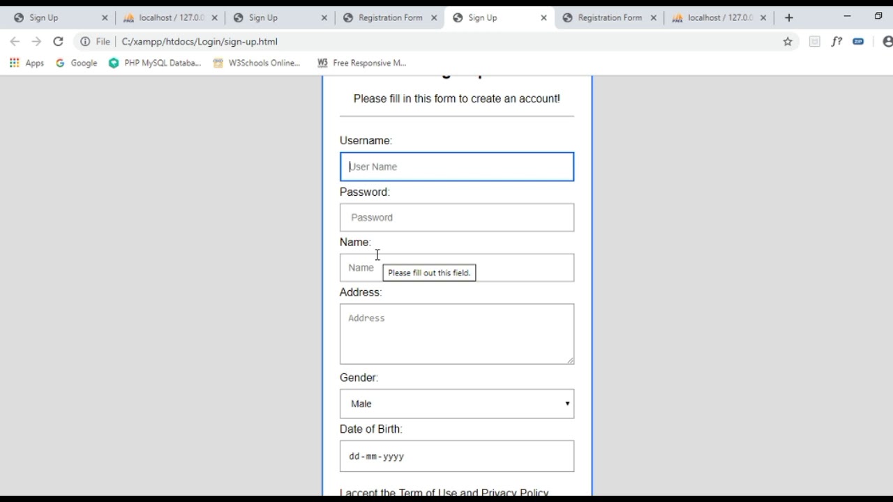The image size is (893, 502).
Task: View site information icon beside File
Action: pyautogui.click(x=85, y=42)
